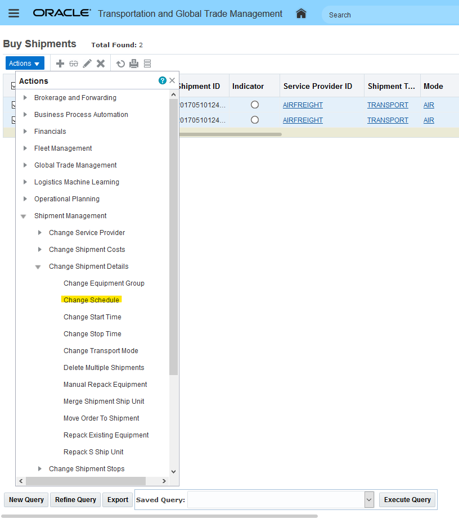The image size is (459, 519).
Task: Click the View (glasses) toolbar icon
Action: (74, 64)
